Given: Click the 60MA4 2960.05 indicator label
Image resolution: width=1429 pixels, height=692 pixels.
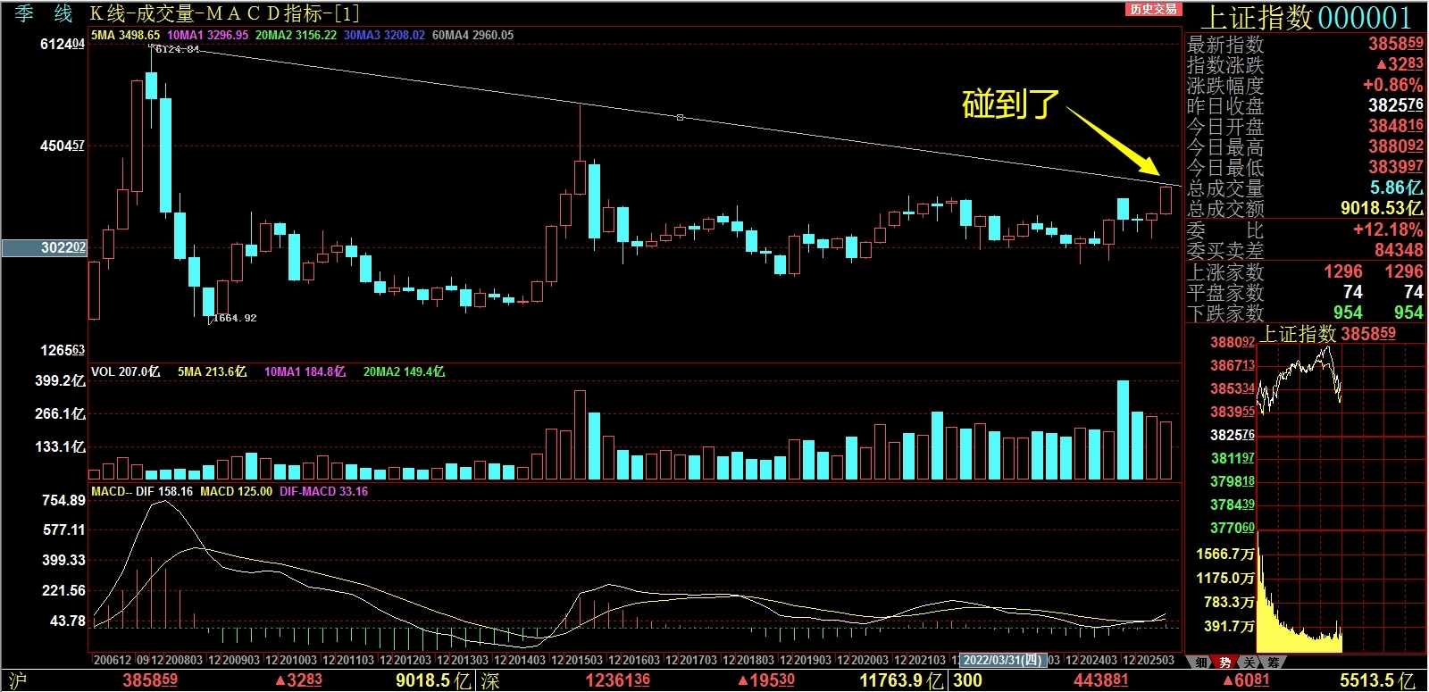Looking at the screenshot, I should [x=472, y=36].
